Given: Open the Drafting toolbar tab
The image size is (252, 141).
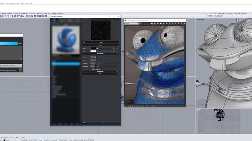Looking at the screenshot, I should click(54, 14).
